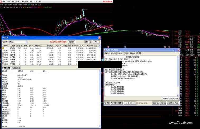Expand the 更多 periods option

point(40,5)
